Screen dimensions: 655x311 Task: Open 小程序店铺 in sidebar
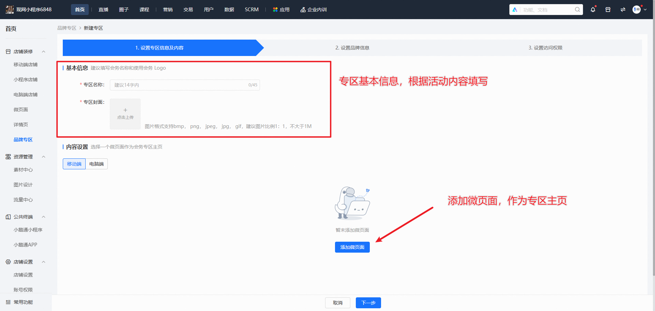click(x=26, y=80)
